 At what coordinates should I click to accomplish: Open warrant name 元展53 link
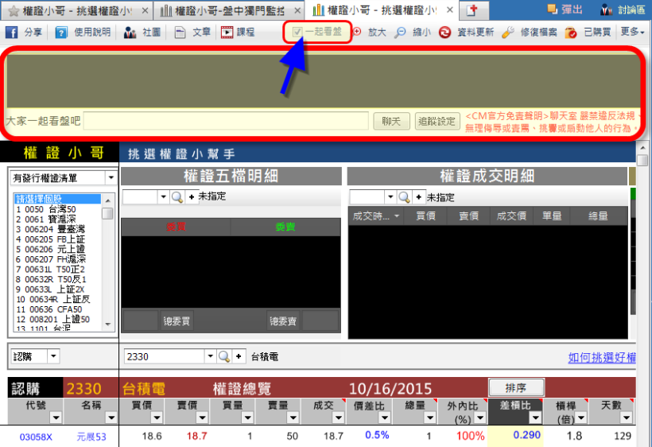pos(91,437)
